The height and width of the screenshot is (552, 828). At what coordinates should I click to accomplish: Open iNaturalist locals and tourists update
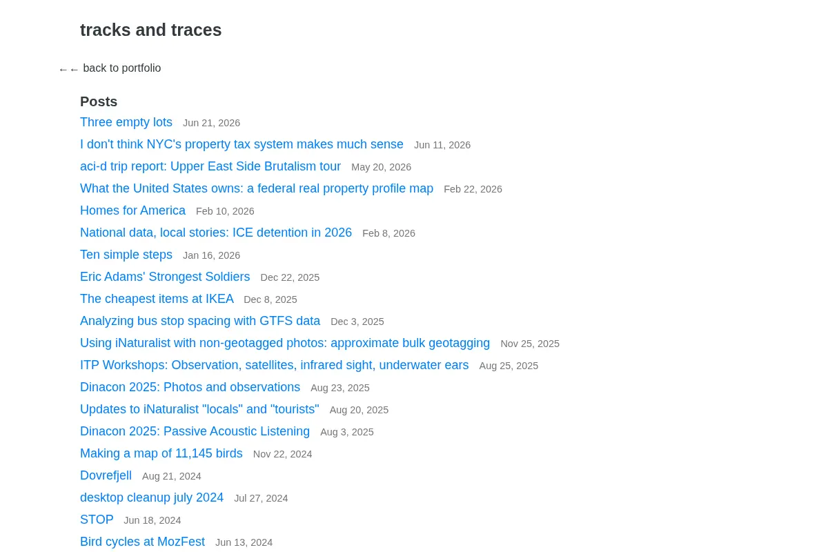(x=199, y=409)
